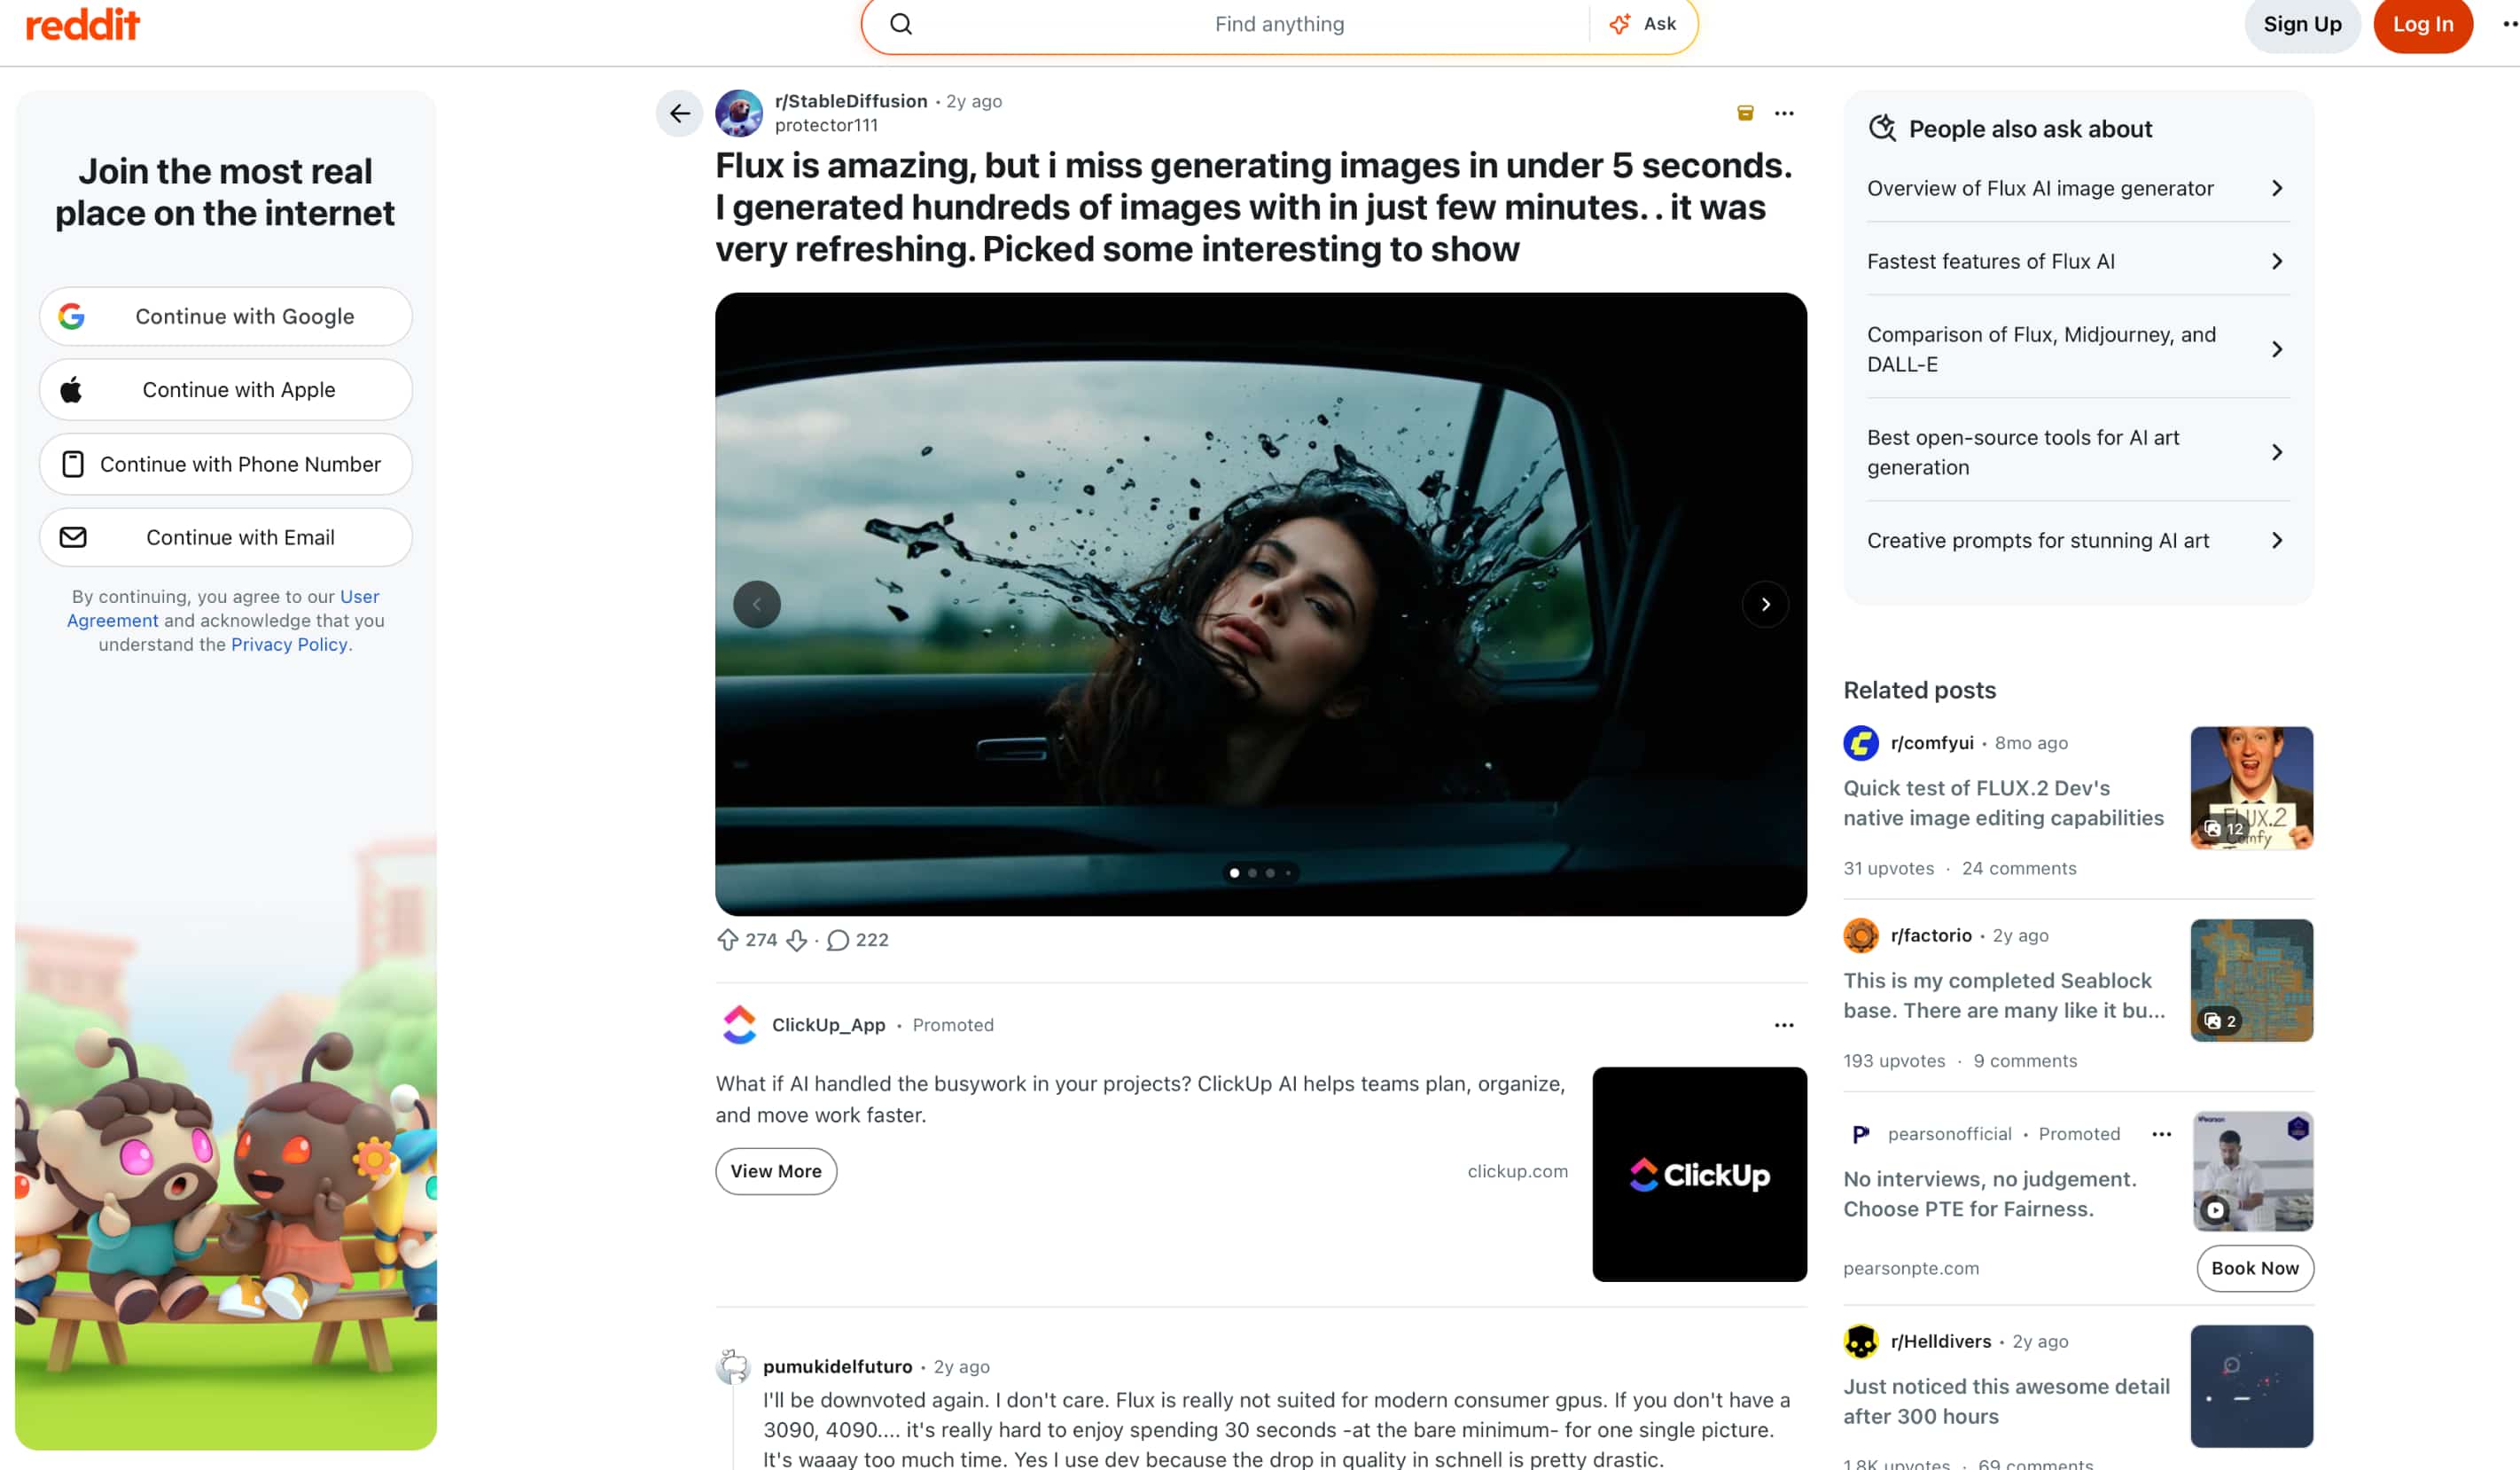Open Quick test of FLUX.2 Dev's post

(2003, 803)
